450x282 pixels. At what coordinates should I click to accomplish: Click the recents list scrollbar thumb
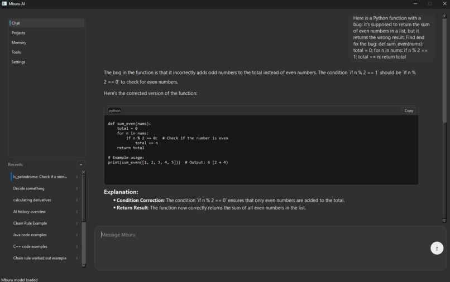pyautogui.click(x=84, y=198)
